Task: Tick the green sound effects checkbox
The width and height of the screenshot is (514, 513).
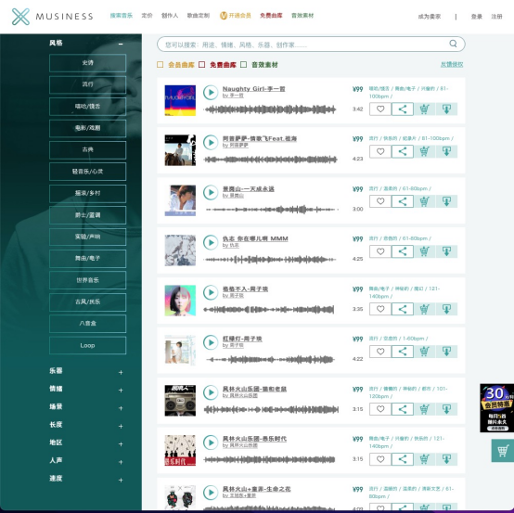Action: 244,65
